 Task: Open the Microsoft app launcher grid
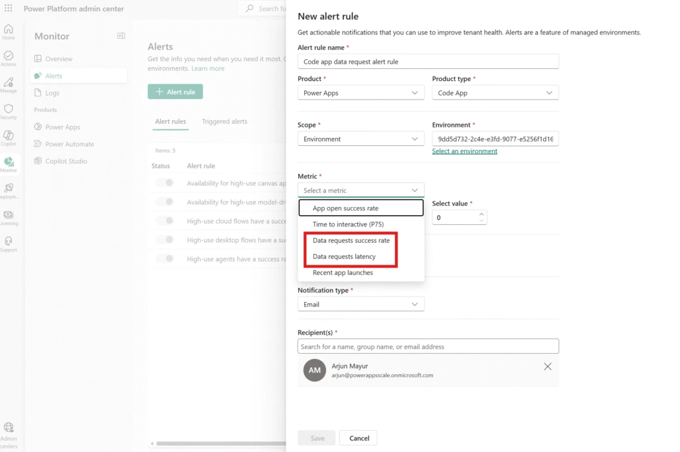9,9
